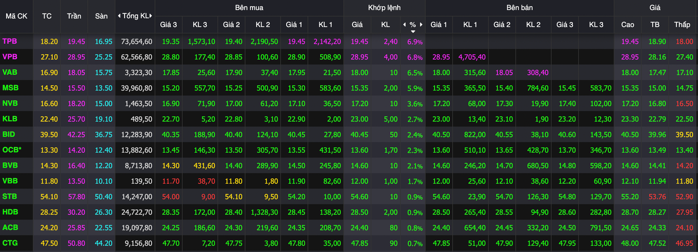Image resolution: width=698 pixels, height=252 pixels.
Task: Open the VPB stock symbol
Action: 10,57
